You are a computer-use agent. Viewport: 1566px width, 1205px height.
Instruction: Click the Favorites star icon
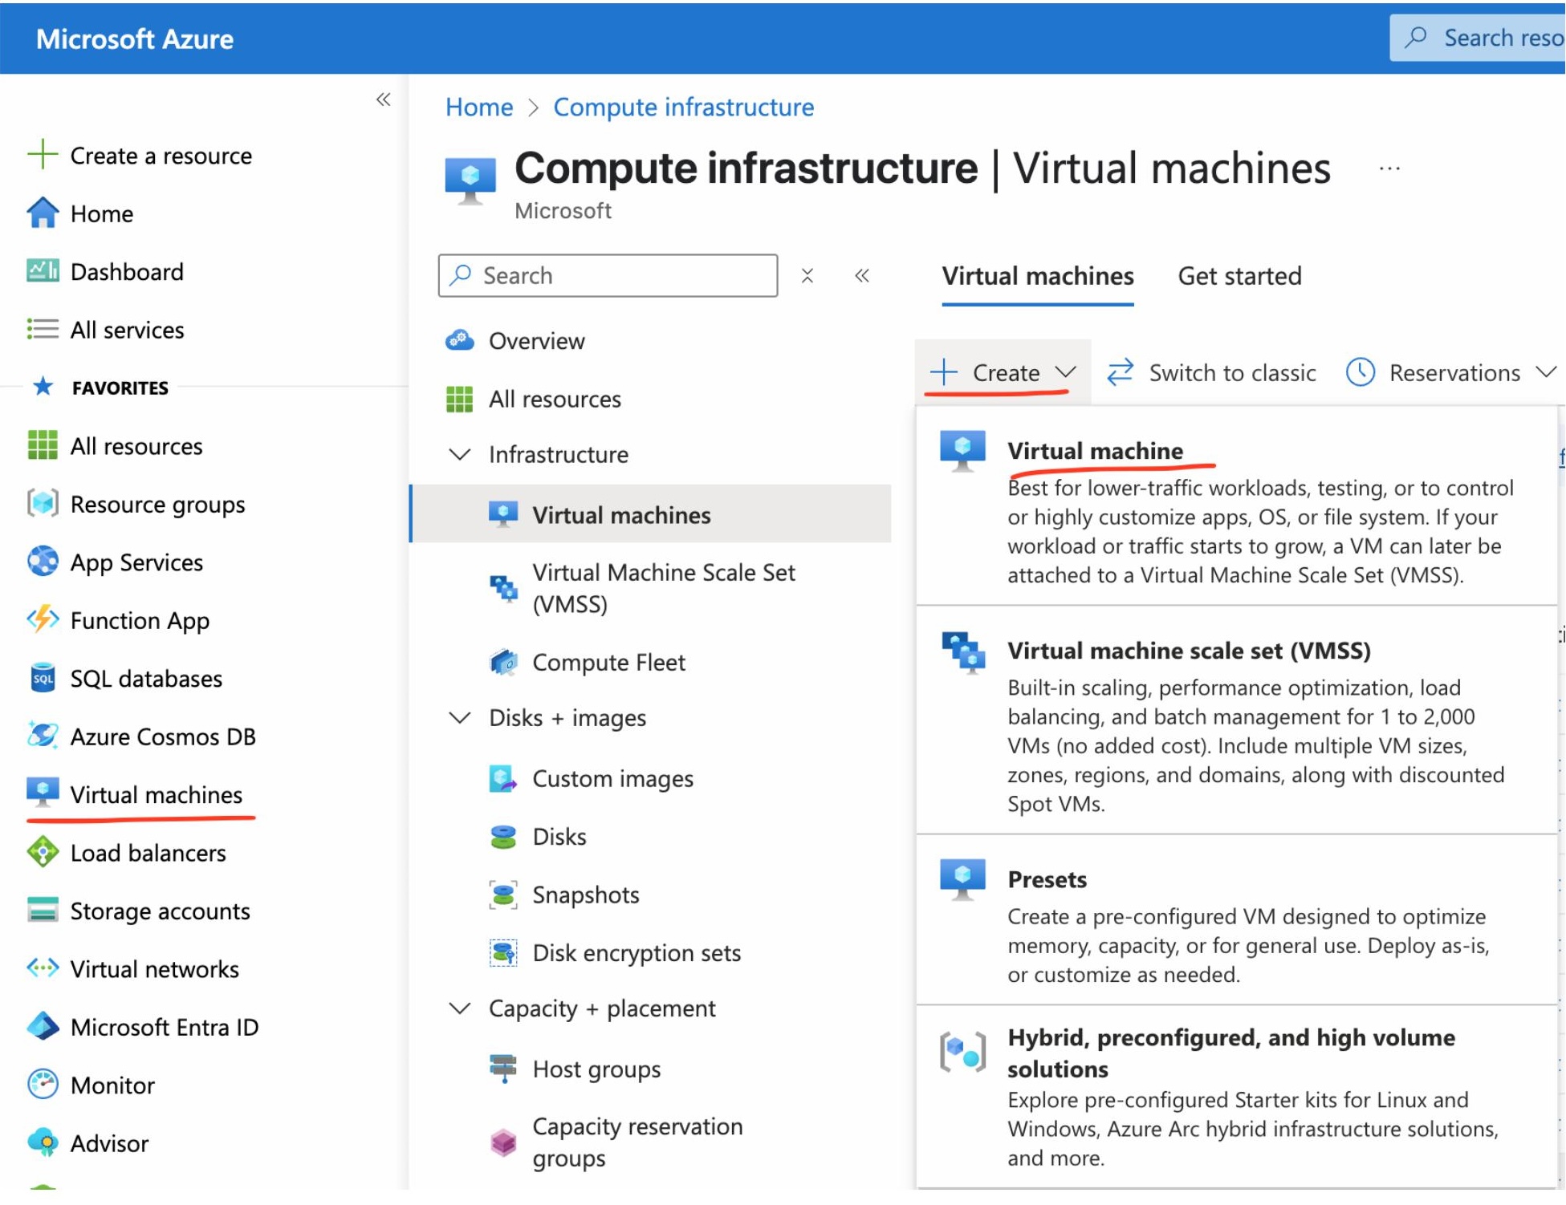point(43,387)
